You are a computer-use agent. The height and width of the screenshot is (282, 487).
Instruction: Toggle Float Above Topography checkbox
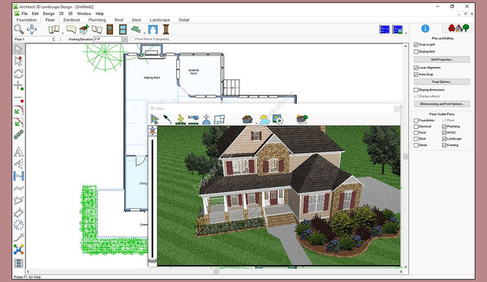click(x=133, y=39)
